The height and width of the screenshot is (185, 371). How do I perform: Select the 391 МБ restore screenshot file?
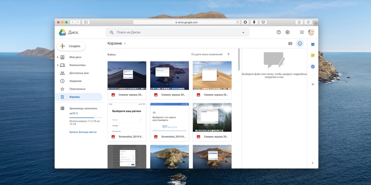coord(169,122)
